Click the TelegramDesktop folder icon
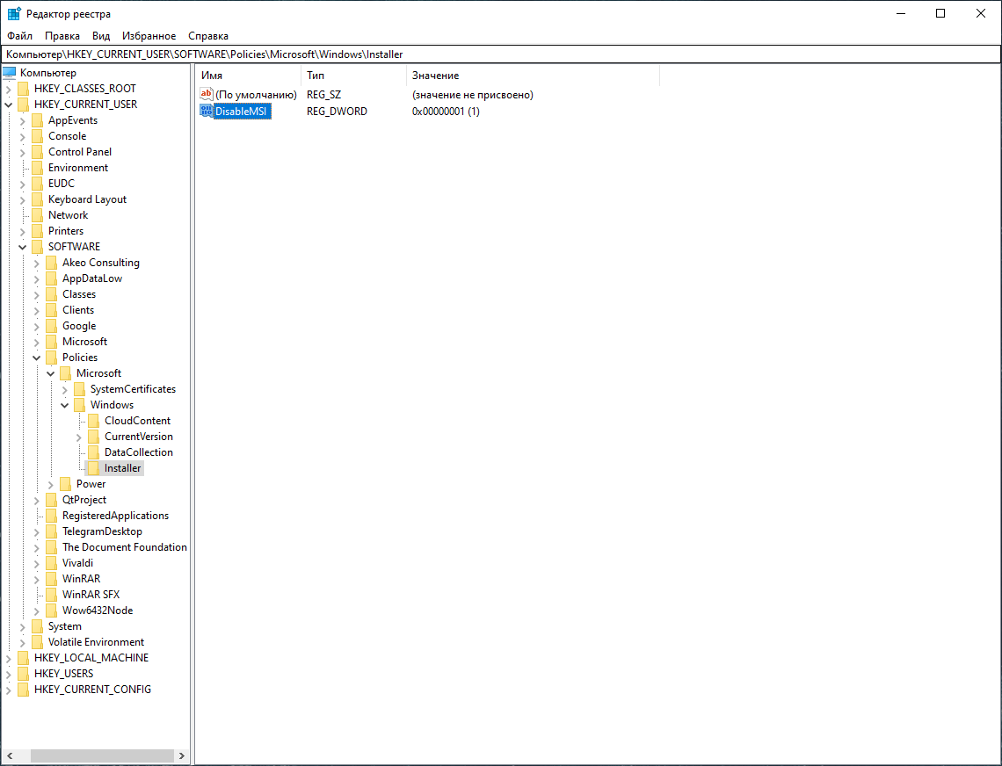This screenshot has height=766, width=1002. pos(52,531)
